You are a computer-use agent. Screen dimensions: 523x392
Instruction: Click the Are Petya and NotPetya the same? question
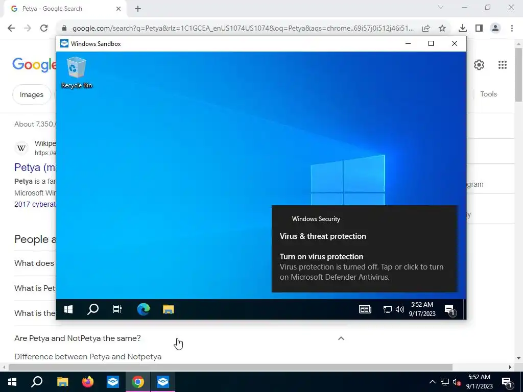tap(78, 338)
